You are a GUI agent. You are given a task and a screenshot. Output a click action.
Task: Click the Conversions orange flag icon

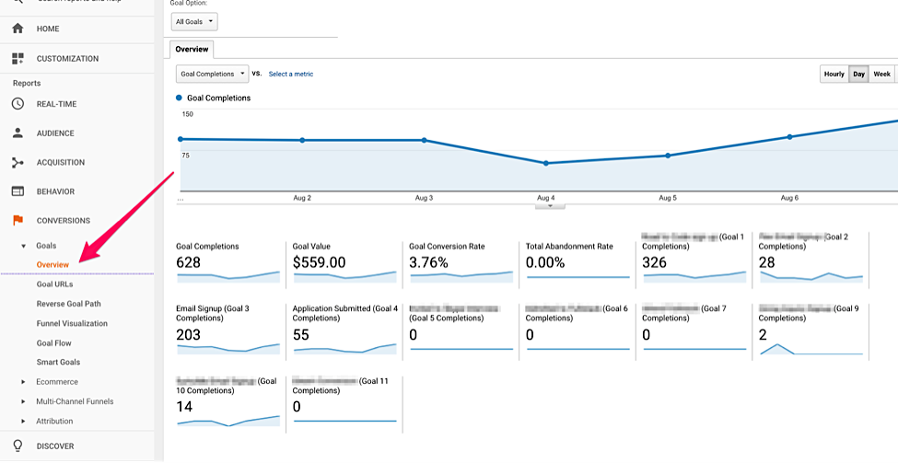pyautogui.click(x=17, y=220)
